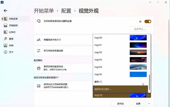The width and height of the screenshot is (170, 107).
Task: Turn off automatic color setting toggle
Action: [148, 22]
